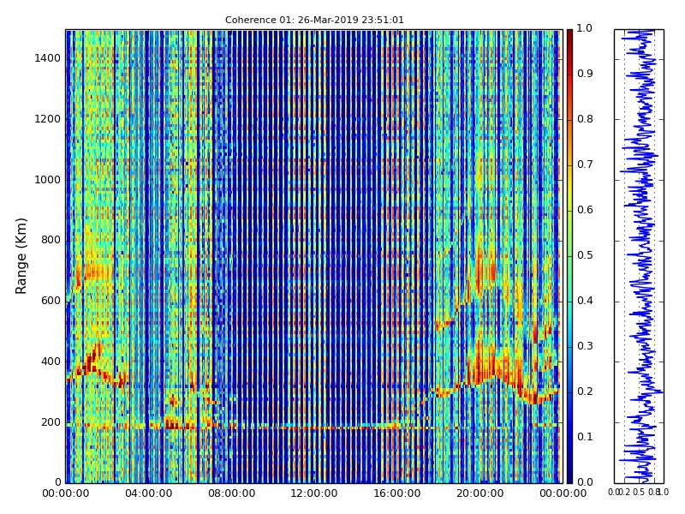Screen dimensions: 685x514
Task: Click the 12:00:00 time axis label
Action: pos(314,493)
